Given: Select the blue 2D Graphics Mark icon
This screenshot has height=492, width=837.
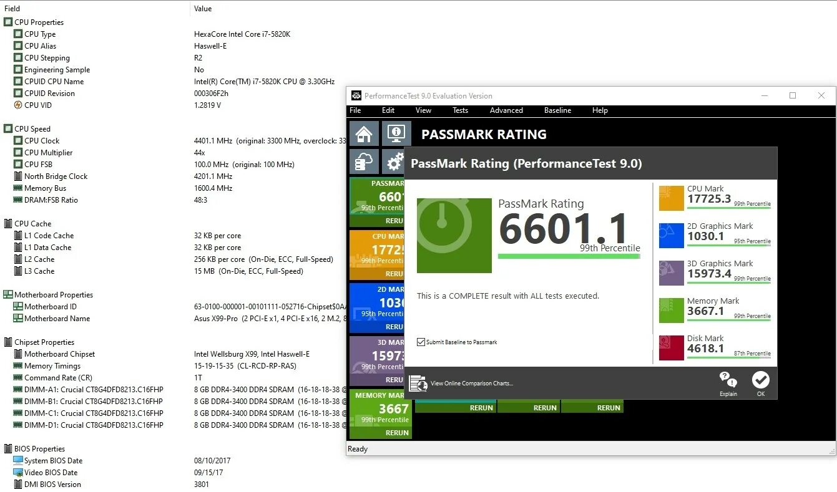Looking at the screenshot, I should [x=672, y=236].
